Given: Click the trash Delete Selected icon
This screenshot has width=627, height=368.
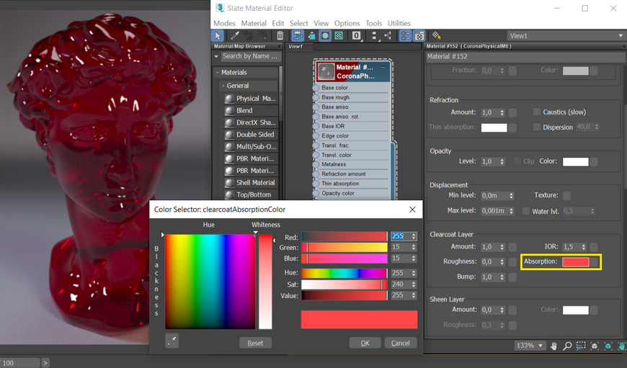Looking at the screenshot, I should point(280,35).
